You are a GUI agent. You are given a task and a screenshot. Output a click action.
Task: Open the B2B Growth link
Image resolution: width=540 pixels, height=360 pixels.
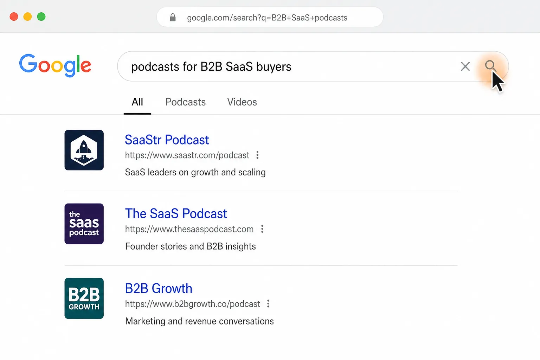coord(159,288)
